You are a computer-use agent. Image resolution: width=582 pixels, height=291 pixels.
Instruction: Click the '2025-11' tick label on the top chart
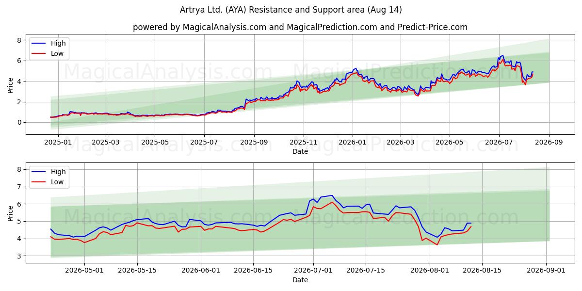coord(304,143)
